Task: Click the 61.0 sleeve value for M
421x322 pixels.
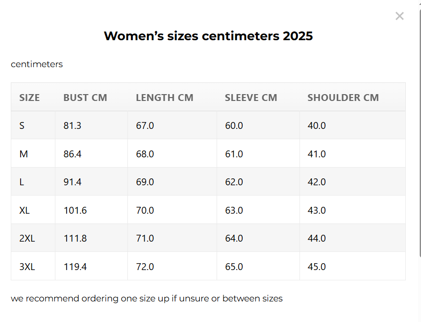Action: click(x=234, y=154)
